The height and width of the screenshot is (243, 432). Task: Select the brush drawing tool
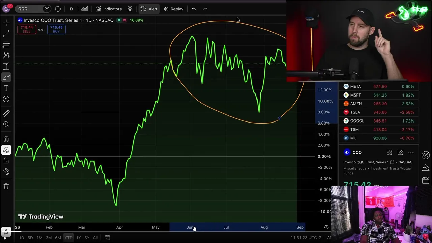coord(6,77)
